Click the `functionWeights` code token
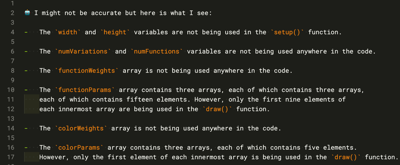The height and width of the screenshot is (165, 400). pos(86,71)
